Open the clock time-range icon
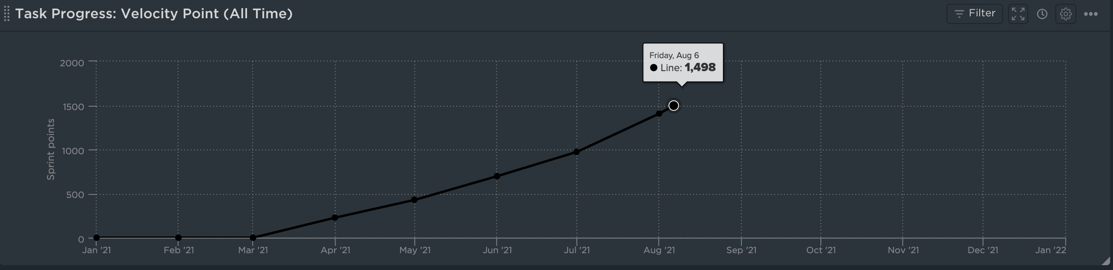The height and width of the screenshot is (270, 1113). pos(1042,14)
